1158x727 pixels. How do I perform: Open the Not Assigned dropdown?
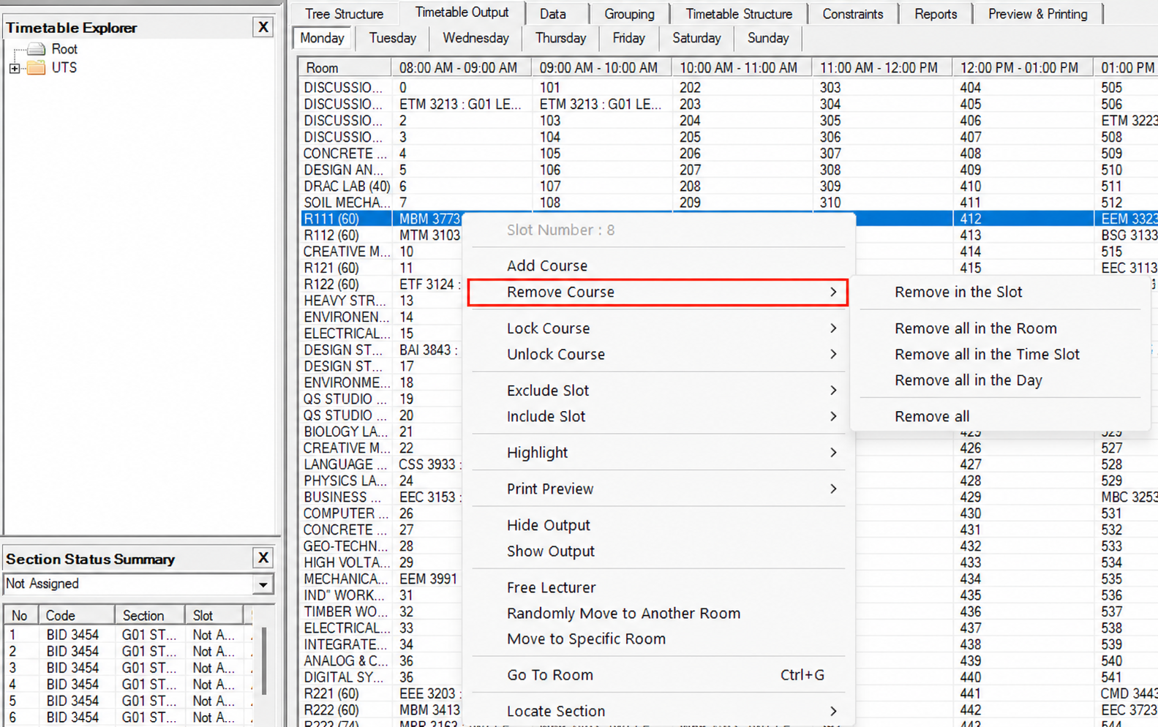click(263, 584)
